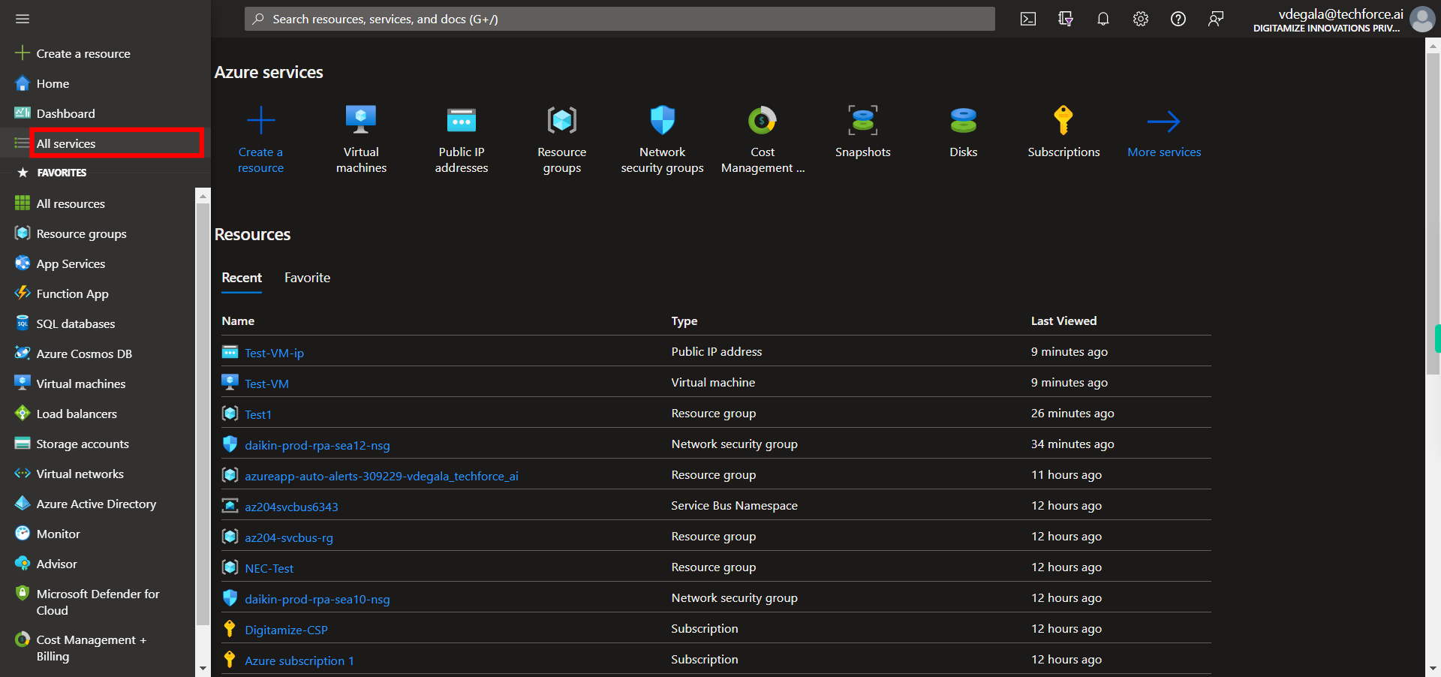Open daikin-prod-rpa-sea12-nsg link
This screenshot has width=1441, height=677.
point(317,445)
